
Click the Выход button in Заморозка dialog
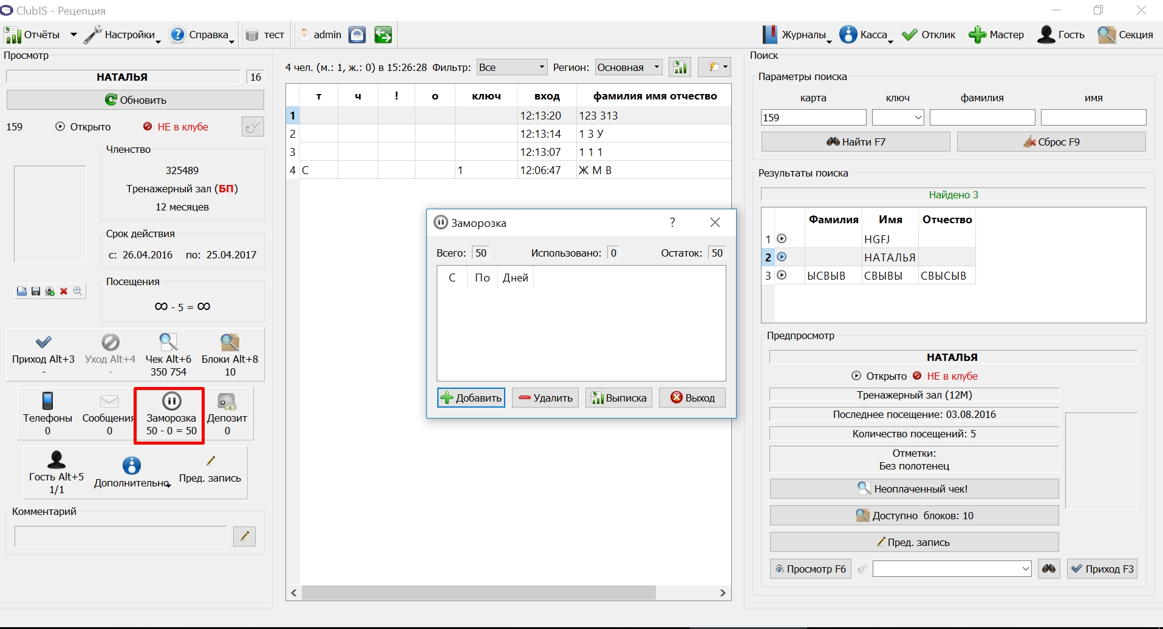point(692,398)
